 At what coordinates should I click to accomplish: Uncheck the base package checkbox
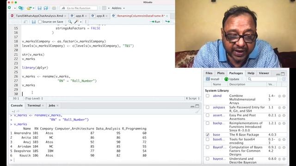pos(208,135)
